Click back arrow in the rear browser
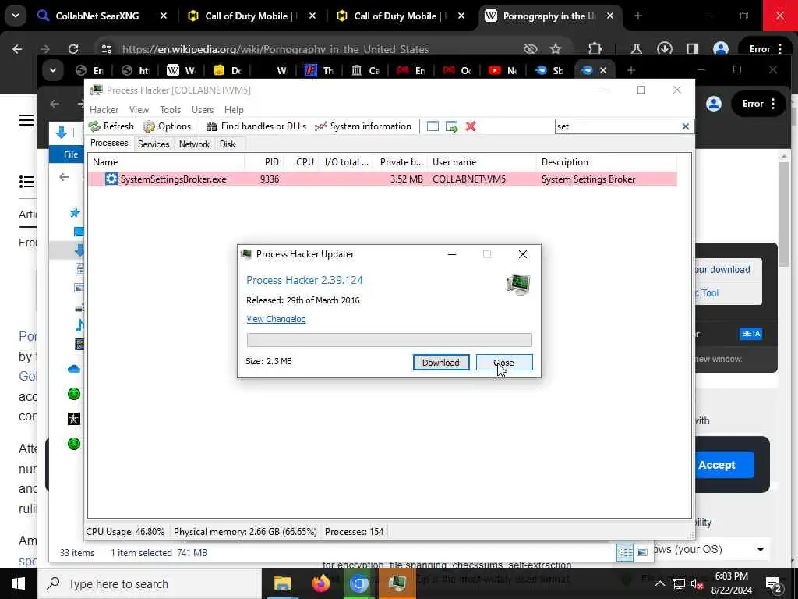798x599 pixels. coord(17,49)
